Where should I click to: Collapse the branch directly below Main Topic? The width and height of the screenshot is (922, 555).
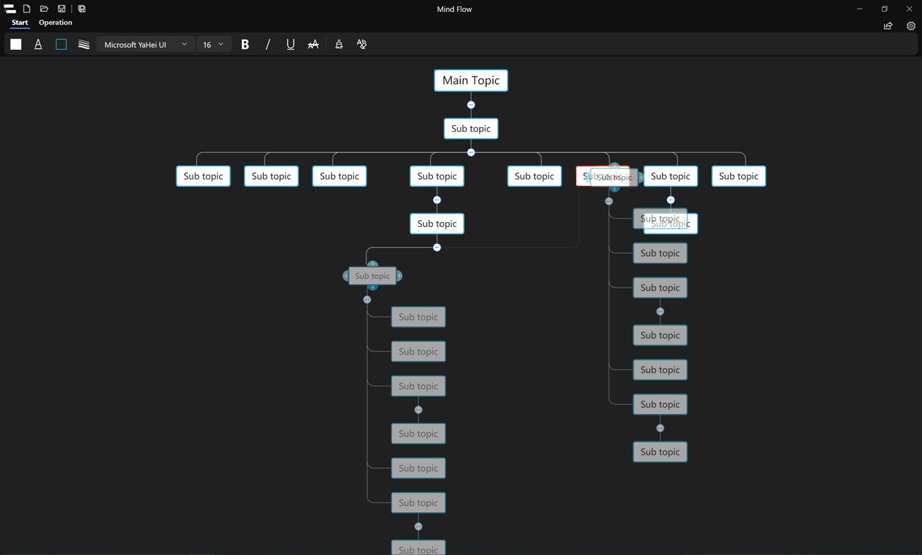pyautogui.click(x=471, y=105)
